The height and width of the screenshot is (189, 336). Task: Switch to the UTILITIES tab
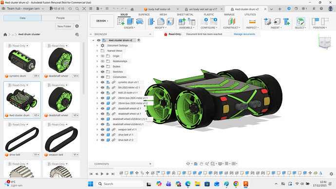point(250,15)
